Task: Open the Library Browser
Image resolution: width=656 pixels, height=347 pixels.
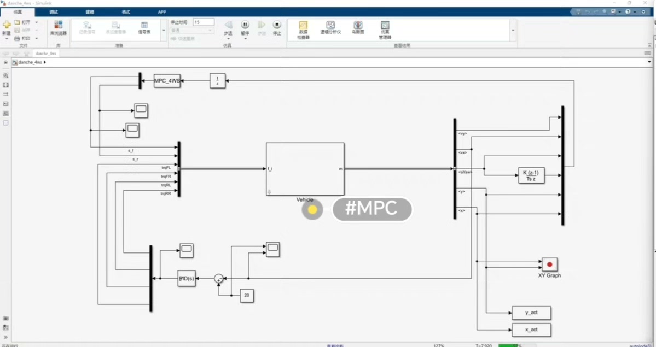Action: [x=59, y=27]
